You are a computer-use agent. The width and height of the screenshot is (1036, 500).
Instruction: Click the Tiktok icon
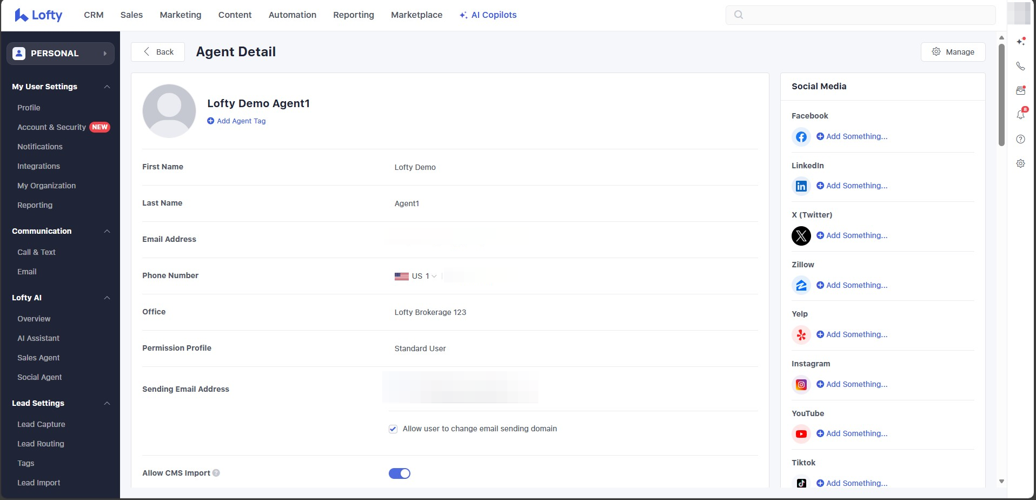(801, 482)
